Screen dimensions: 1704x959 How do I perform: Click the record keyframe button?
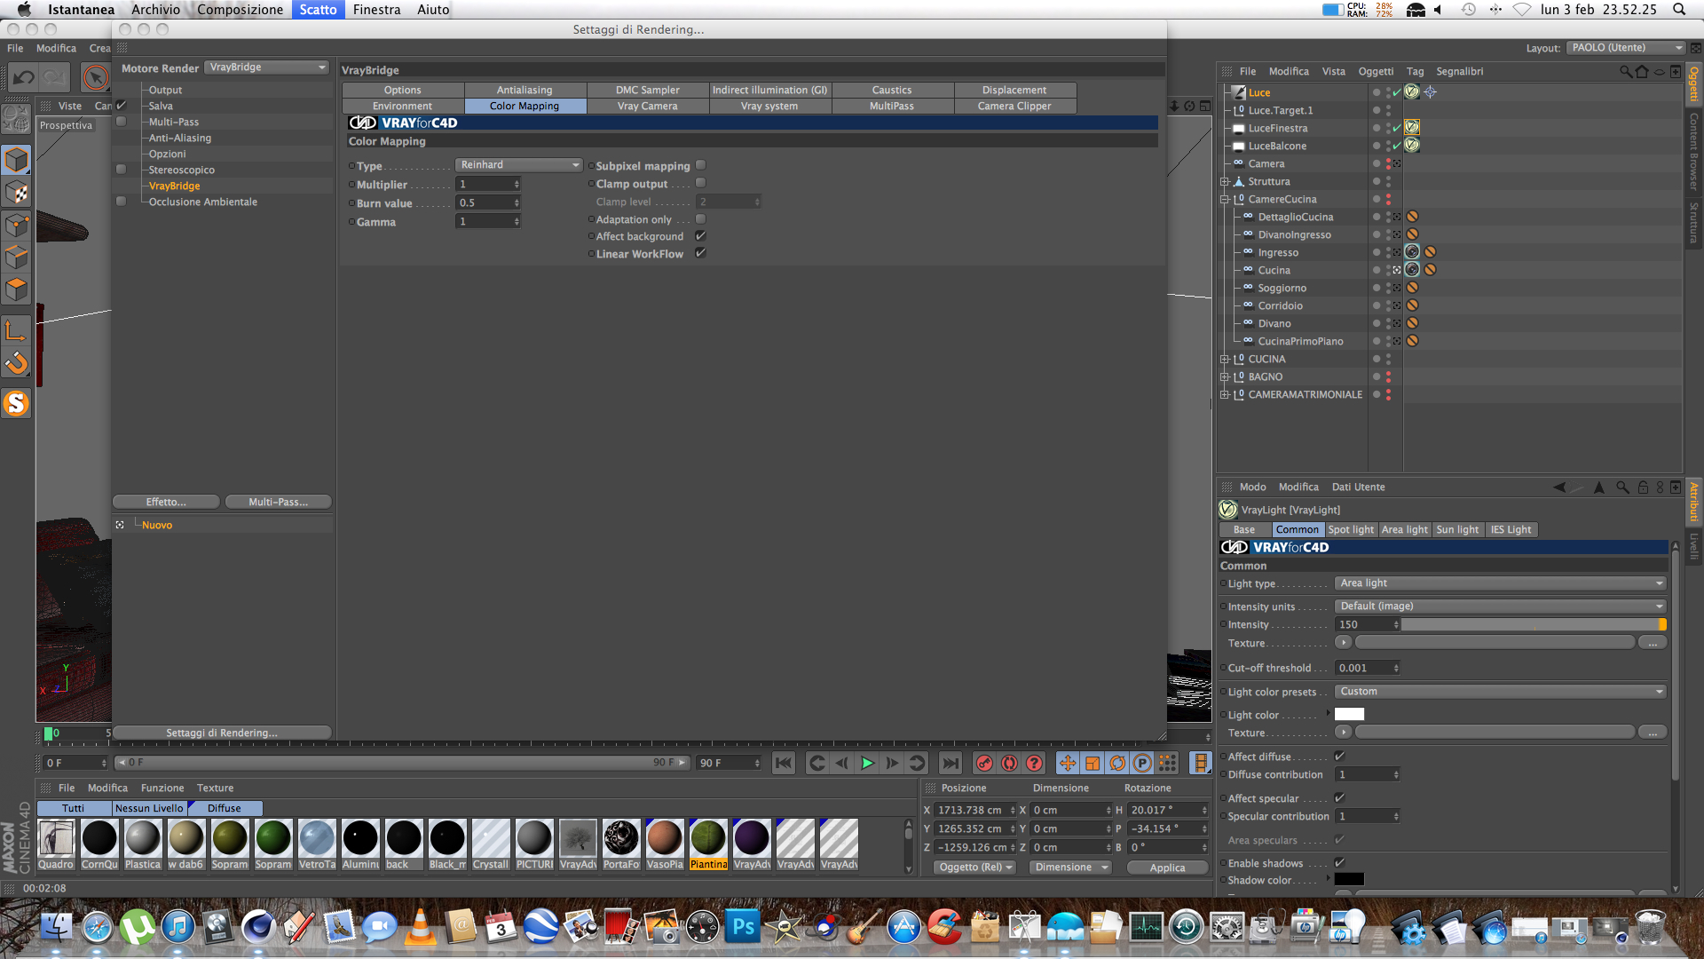pyautogui.click(x=984, y=763)
